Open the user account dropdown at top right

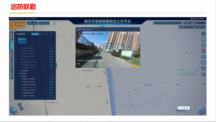tap(198, 19)
